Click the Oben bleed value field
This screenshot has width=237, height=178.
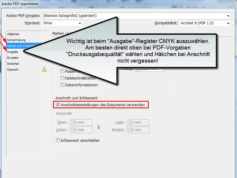click(83, 123)
